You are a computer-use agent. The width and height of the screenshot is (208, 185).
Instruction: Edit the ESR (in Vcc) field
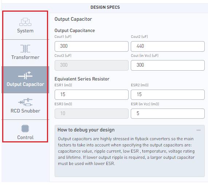(x=168, y=114)
